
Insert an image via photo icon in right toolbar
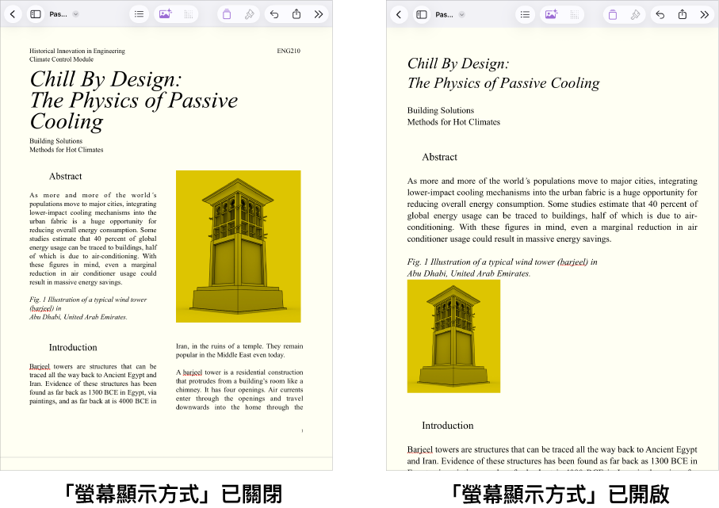[550, 13]
